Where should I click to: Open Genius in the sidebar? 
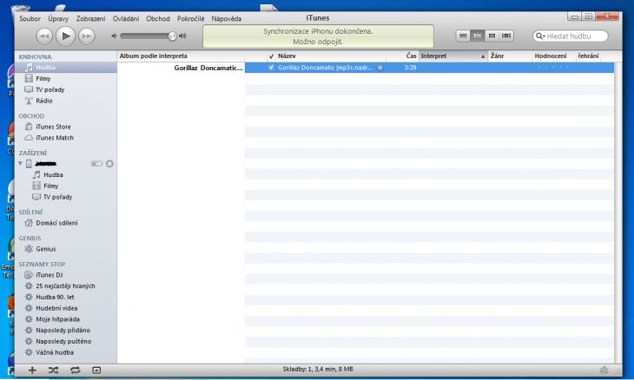coord(66,249)
